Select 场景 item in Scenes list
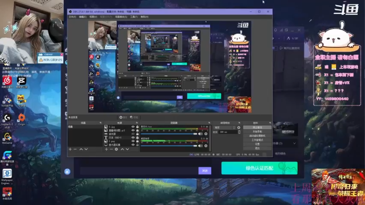 (85, 127)
